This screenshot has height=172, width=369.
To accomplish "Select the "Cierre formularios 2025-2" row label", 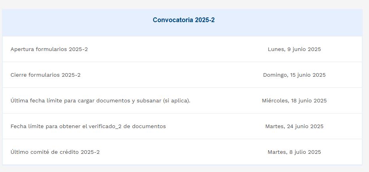I will [x=45, y=75].
